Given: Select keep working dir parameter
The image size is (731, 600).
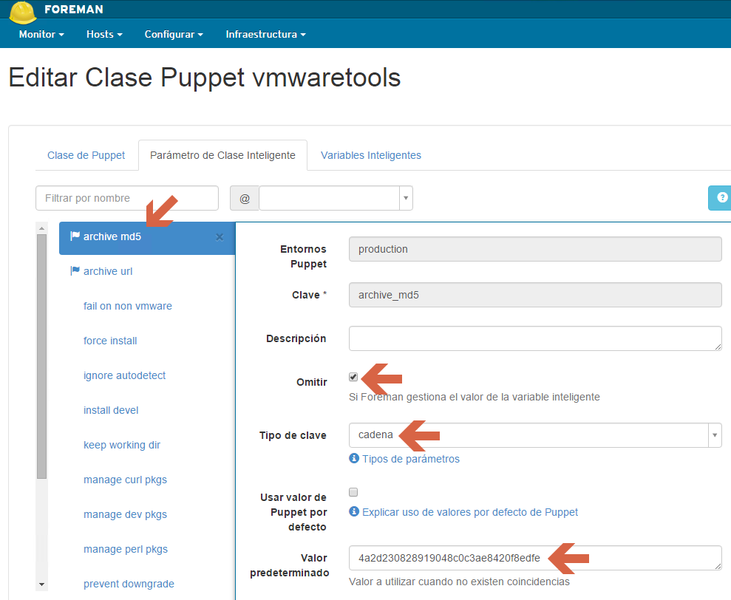Looking at the screenshot, I should click(122, 446).
